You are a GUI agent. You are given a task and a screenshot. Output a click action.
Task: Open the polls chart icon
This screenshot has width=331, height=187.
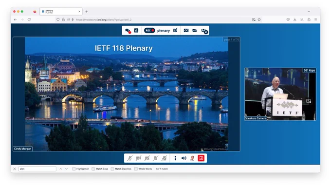[136, 30]
